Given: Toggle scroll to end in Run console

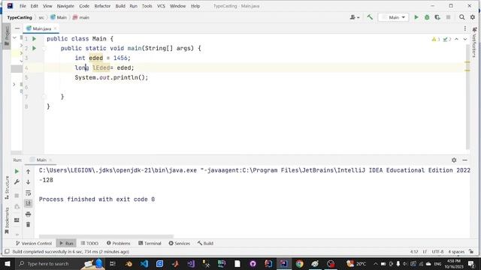Looking at the screenshot, I should 28,203.
